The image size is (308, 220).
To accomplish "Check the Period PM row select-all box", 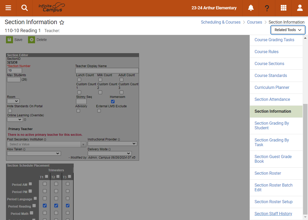I will [x=30, y=191].
